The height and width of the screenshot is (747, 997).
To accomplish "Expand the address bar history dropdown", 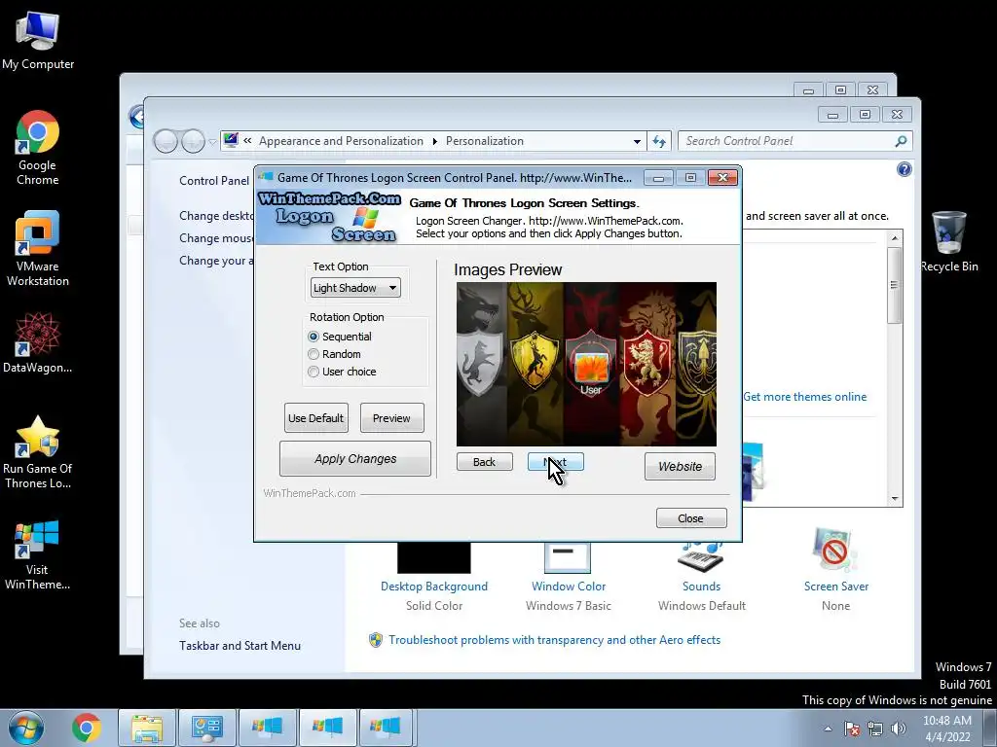I will click(637, 141).
